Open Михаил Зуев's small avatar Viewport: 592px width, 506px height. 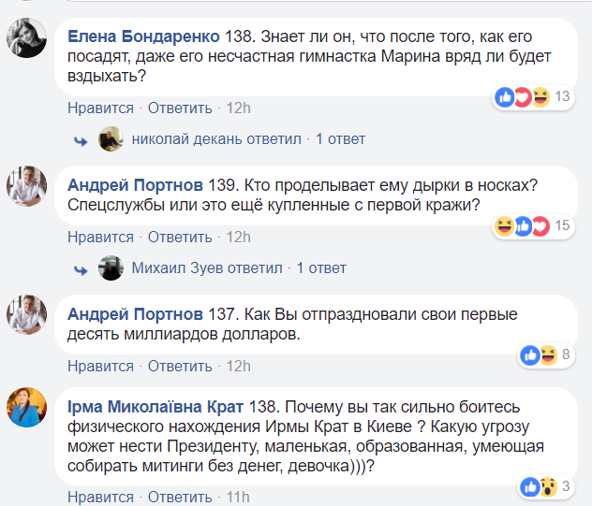pyautogui.click(x=111, y=267)
